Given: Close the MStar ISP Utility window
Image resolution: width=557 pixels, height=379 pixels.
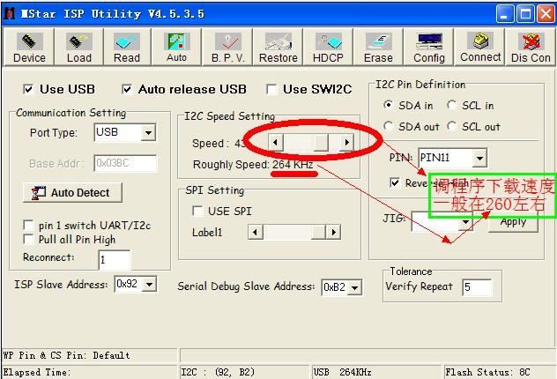Looking at the screenshot, I should pos(546,13).
